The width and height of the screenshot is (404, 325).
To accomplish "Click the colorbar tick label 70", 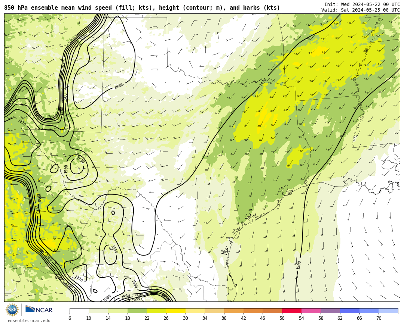I will (x=379, y=318).
